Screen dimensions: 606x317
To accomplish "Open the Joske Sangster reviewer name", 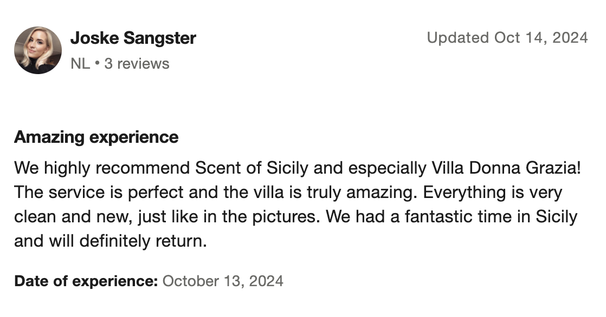I will point(133,38).
